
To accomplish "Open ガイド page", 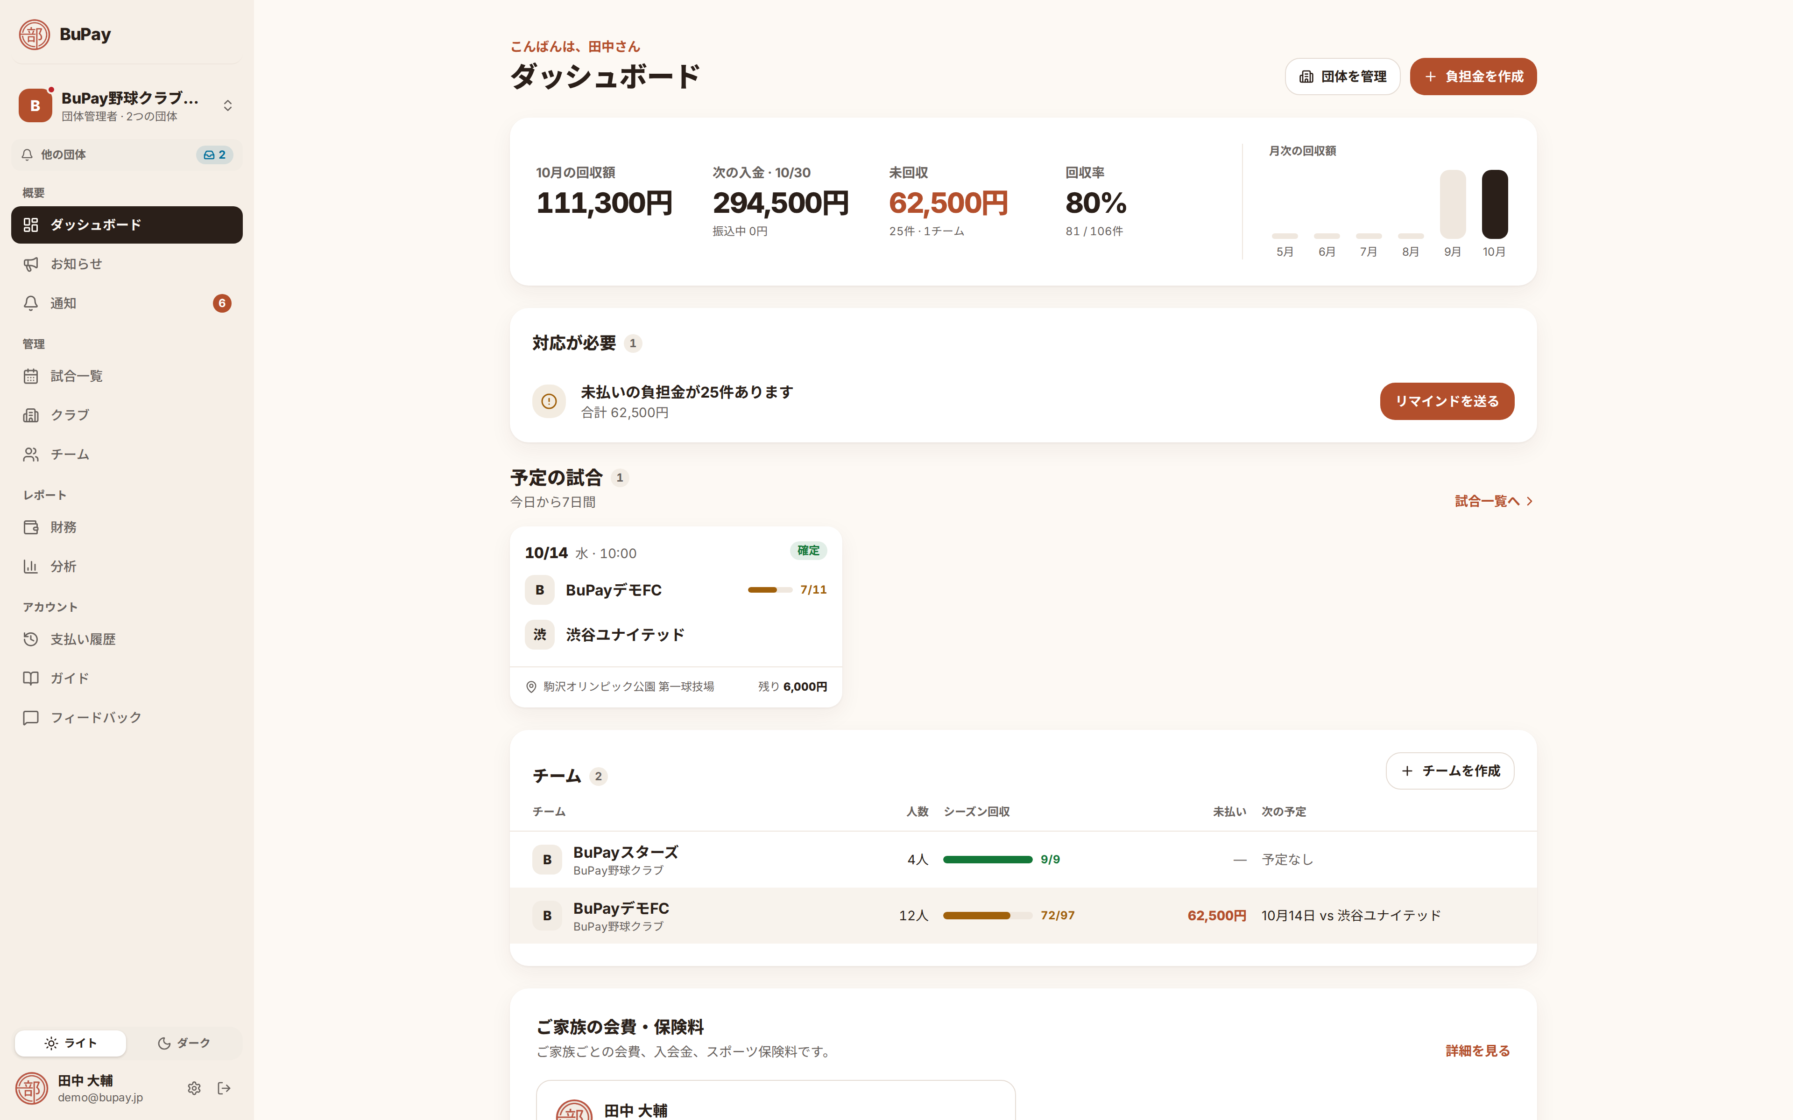I will point(127,678).
